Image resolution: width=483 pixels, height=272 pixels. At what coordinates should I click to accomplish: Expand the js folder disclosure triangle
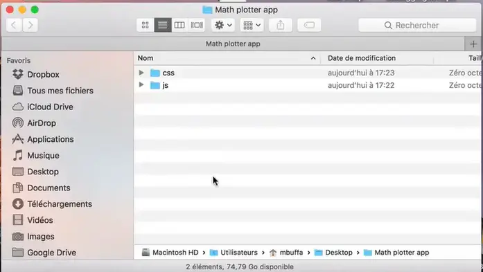(x=141, y=84)
